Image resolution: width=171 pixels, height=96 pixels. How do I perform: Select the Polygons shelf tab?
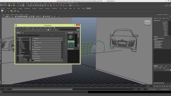tap(20, 8)
